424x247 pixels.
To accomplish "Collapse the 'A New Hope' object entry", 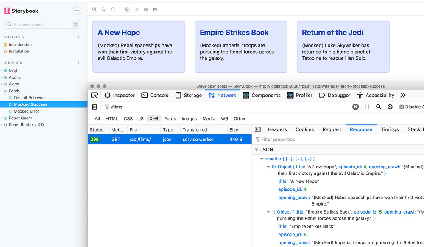I will [268, 167].
